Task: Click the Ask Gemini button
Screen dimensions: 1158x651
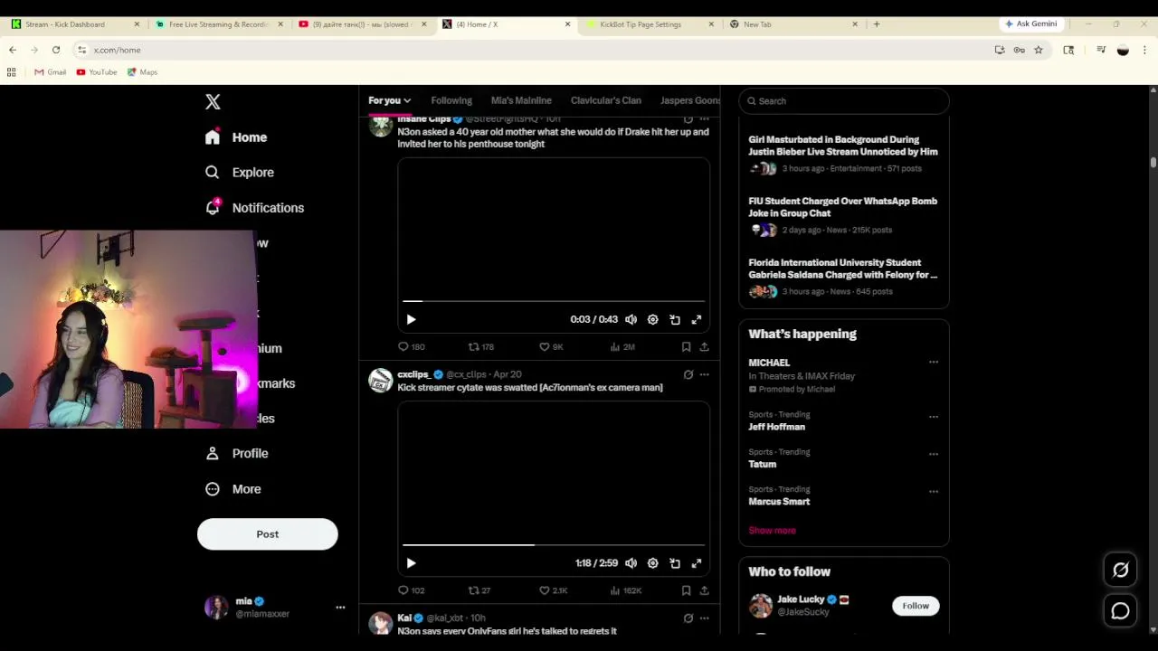Action: point(1030,24)
